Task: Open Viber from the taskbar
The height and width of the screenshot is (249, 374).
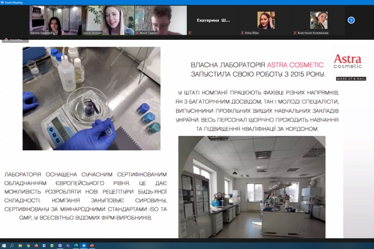Action: (x=60, y=246)
